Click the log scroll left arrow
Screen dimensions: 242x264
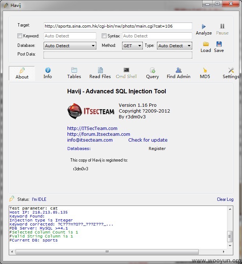click(12, 252)
